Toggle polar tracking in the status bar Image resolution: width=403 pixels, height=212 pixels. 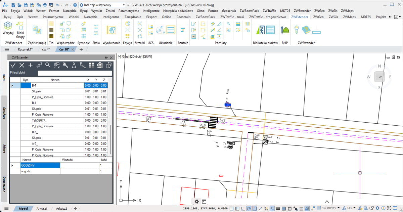(x=249, y=209)
